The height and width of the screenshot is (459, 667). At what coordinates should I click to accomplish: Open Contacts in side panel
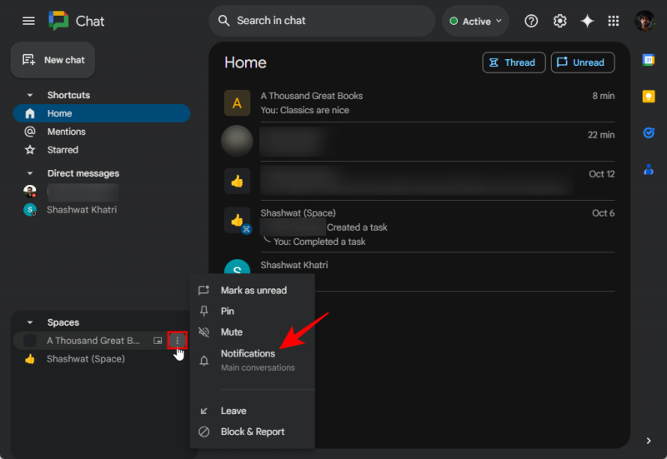tap(648, 170)
